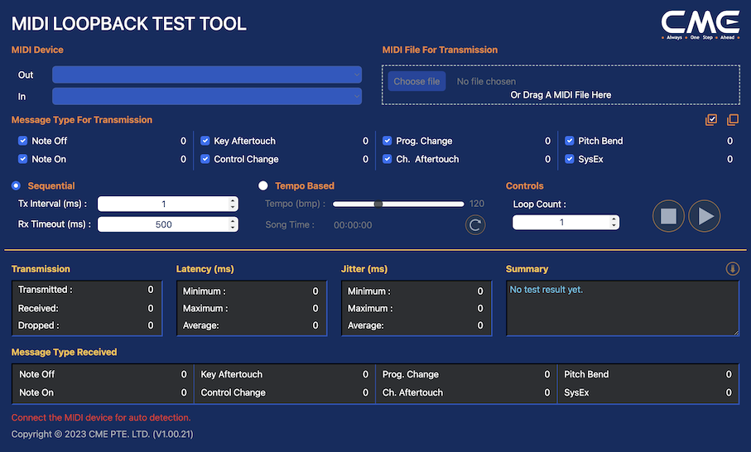Screen dimensions: 751x452
Task: Open the MIDI In device dropdown
Action: coord(206,96)
